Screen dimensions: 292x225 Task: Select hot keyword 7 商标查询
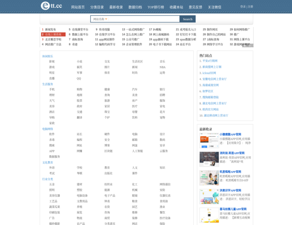77,39
